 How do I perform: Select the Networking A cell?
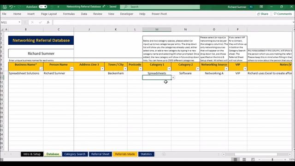214,73
